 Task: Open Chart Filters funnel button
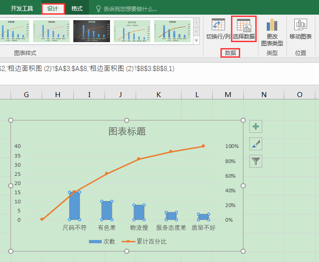(256, 161)
